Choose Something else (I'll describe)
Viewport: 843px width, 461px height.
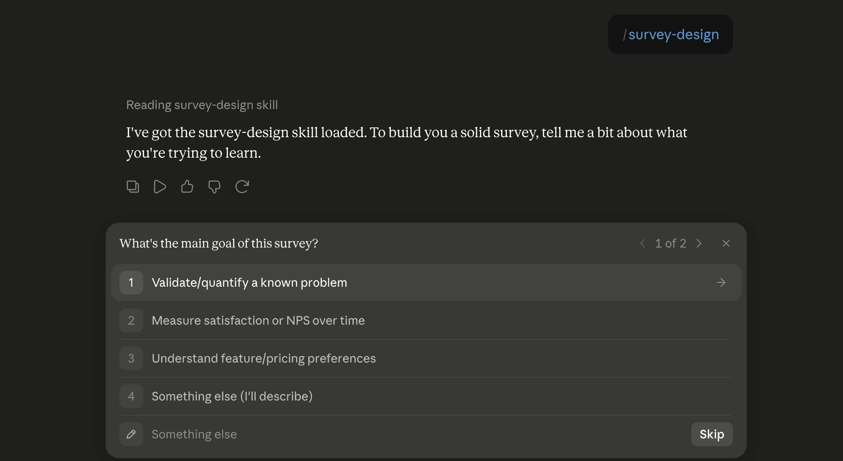(x=426, y=396)
